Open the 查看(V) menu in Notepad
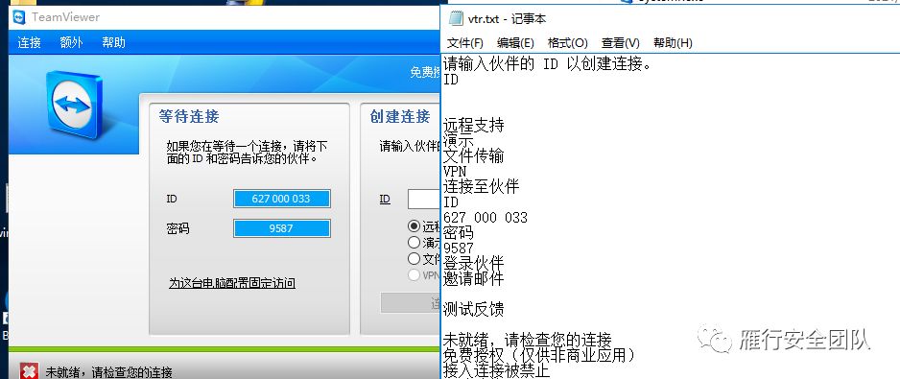 [x=621, y=43]
